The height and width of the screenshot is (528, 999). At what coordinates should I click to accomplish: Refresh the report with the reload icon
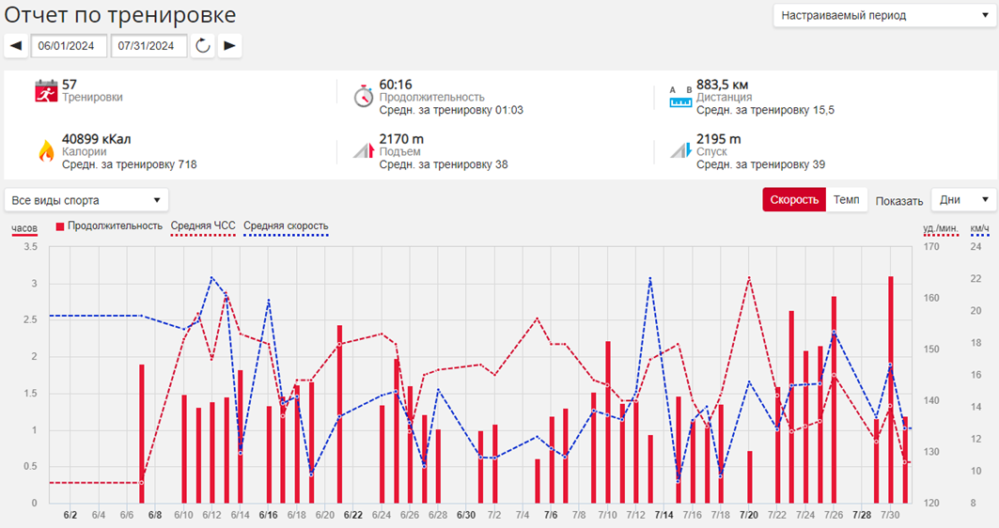(x=203, y=46)
